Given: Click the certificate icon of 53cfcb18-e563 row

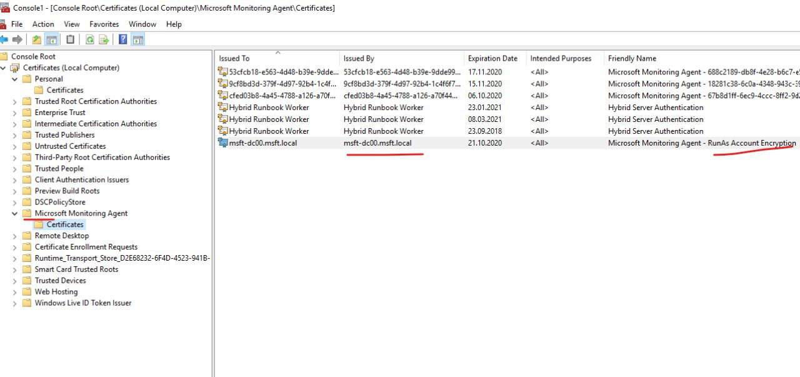Looking at the screenshot, I should [x=222, y=71].
